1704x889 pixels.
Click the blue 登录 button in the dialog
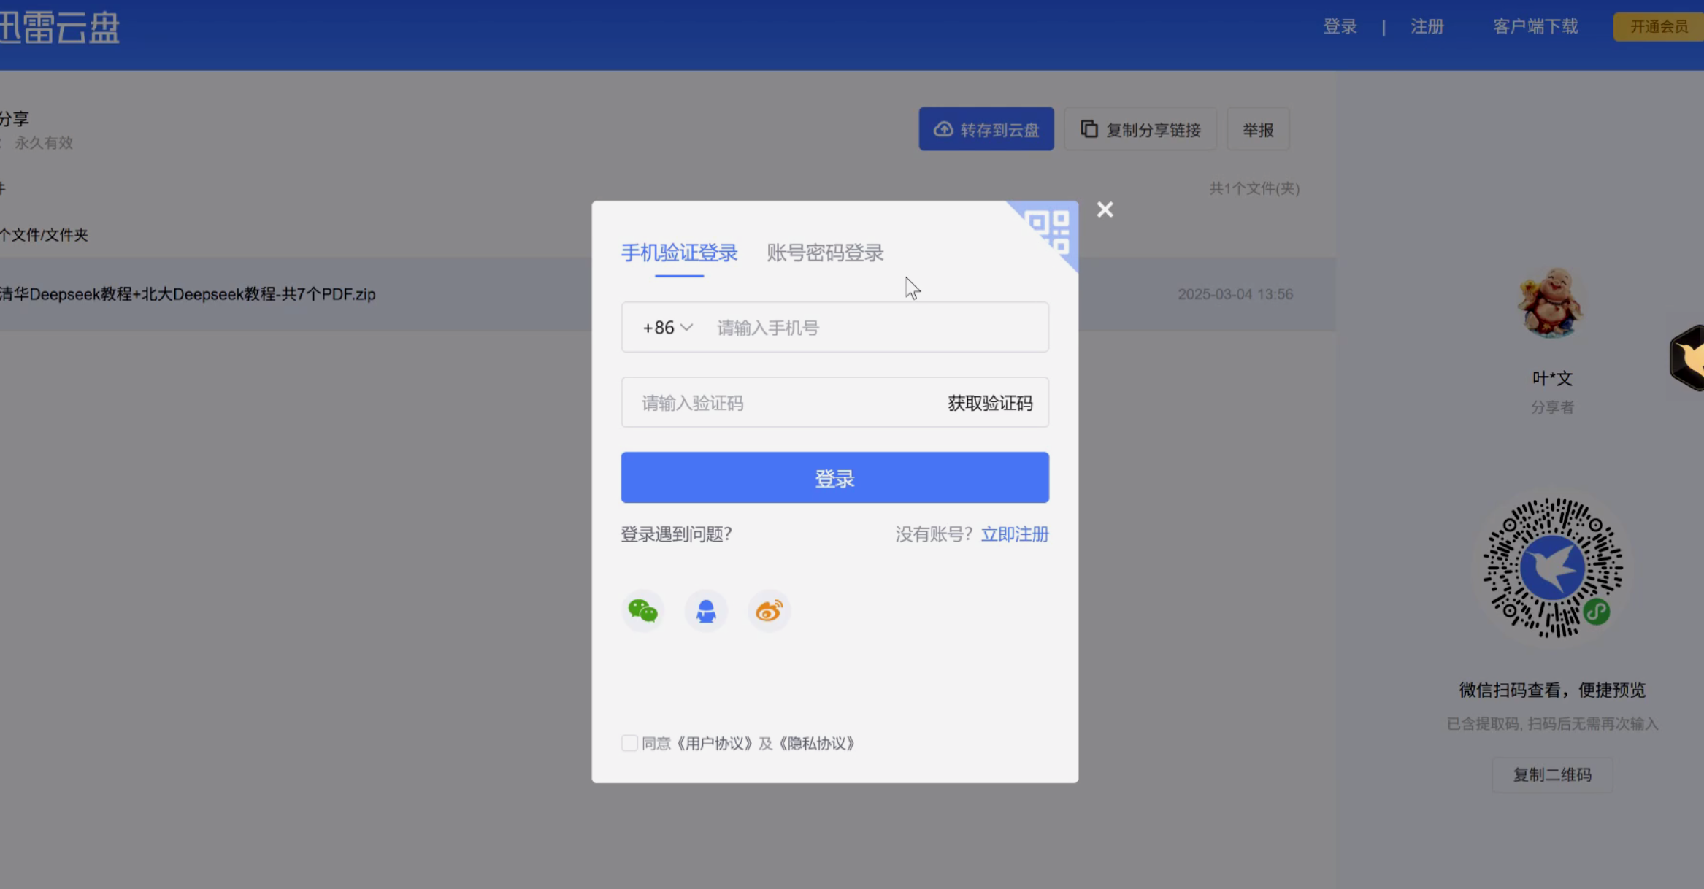click(x=834, y=477)
